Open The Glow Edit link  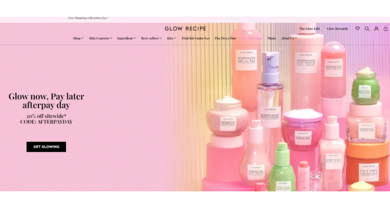click(309, 29)
